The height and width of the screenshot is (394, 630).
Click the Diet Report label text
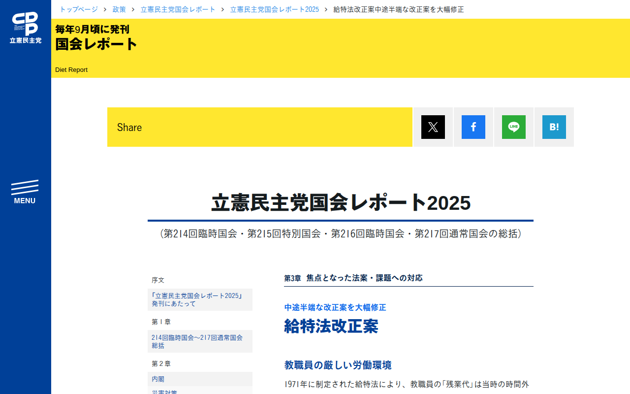click(71, 70)
